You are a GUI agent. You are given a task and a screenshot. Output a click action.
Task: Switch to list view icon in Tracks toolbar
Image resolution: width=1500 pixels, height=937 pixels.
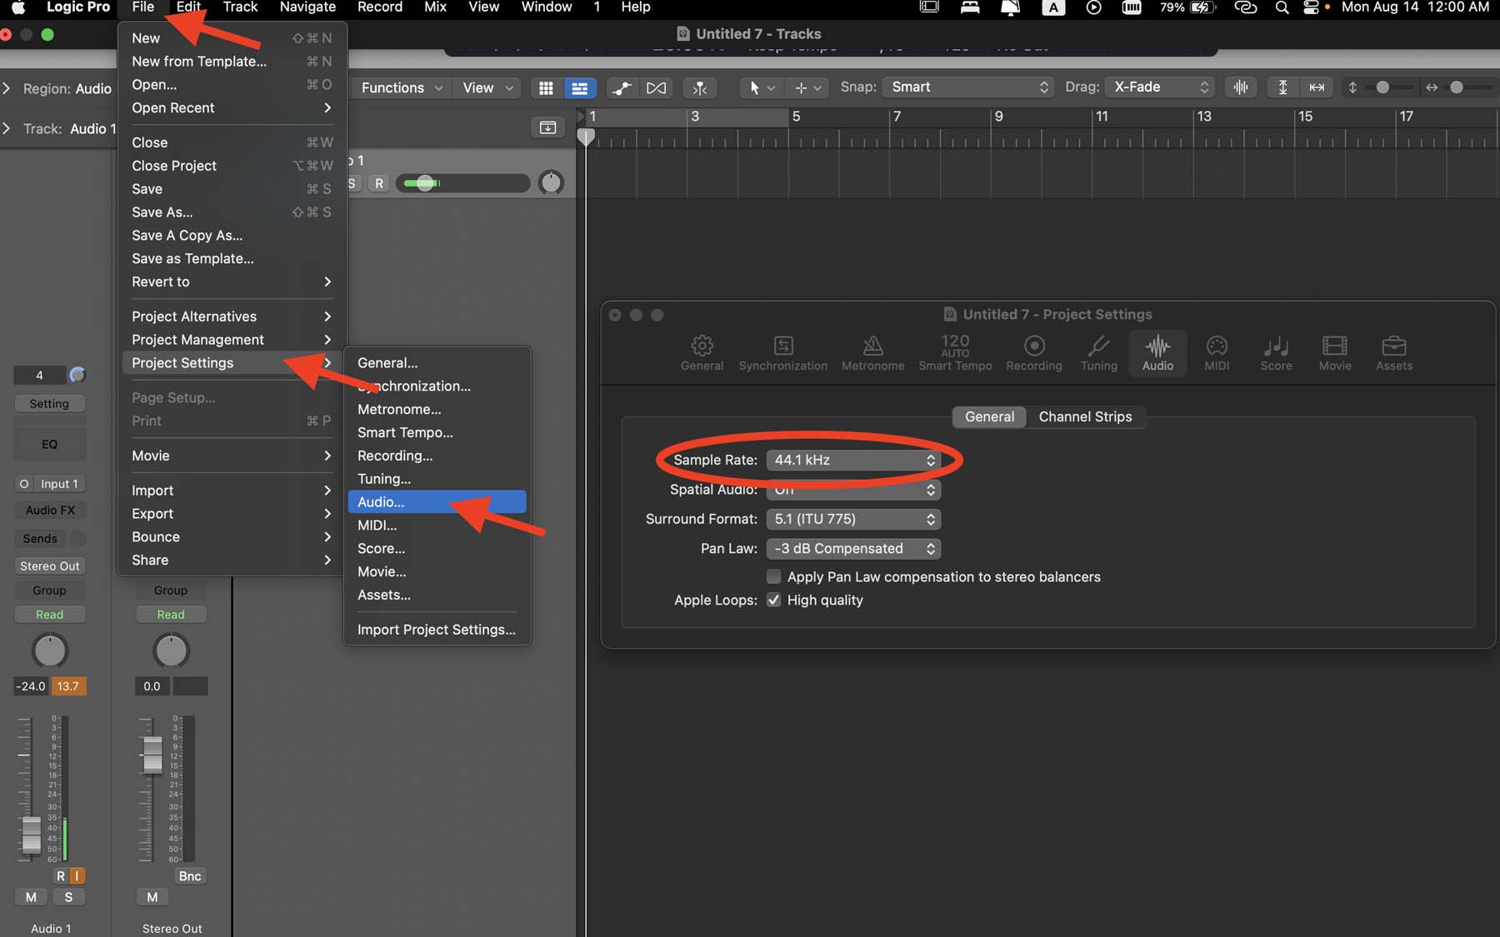pyautogui.click(x=579, y=87)
